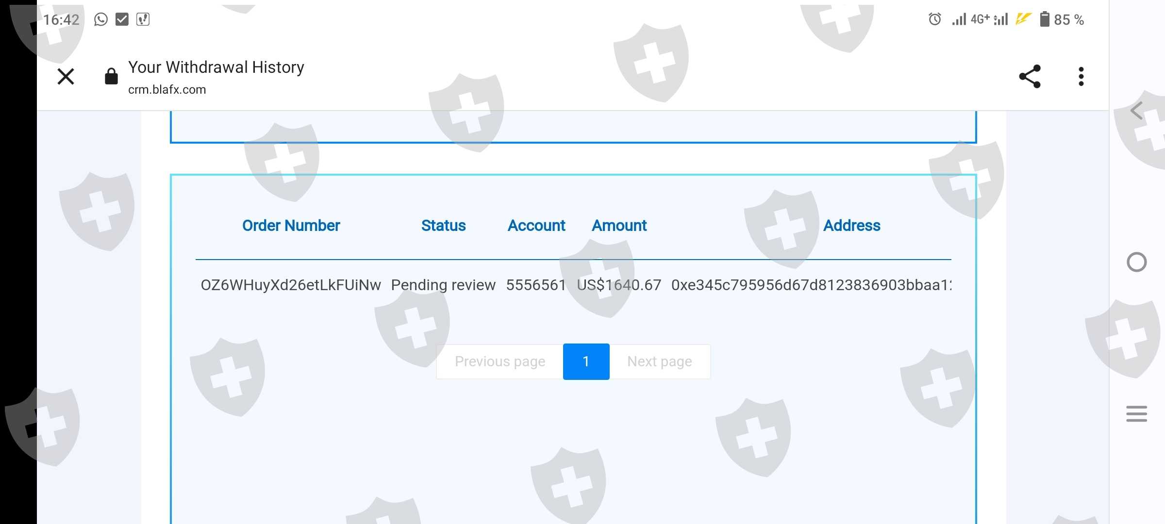Close the browser tab with X icon
1165x524 pixels.
coord(66,77)
